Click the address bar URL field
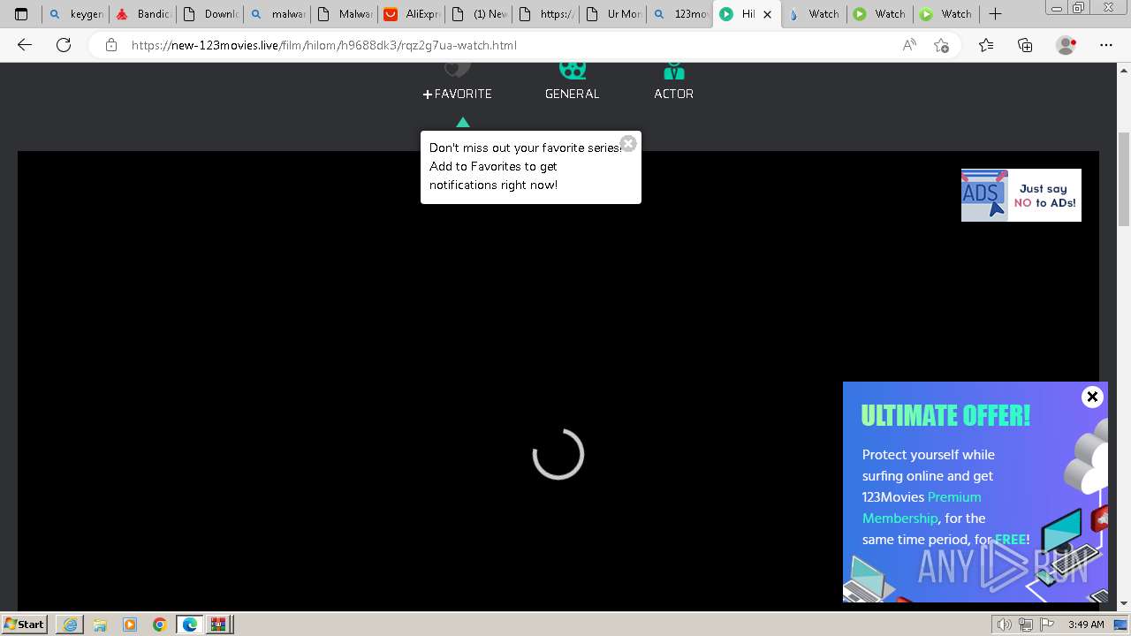This screenshot has width=1131, height=636. (512, 45)
